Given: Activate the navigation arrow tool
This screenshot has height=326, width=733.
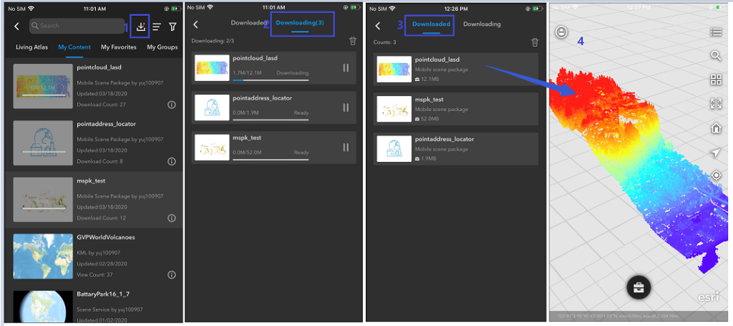Looking at the screenshot, I should [x=716, y=152].
